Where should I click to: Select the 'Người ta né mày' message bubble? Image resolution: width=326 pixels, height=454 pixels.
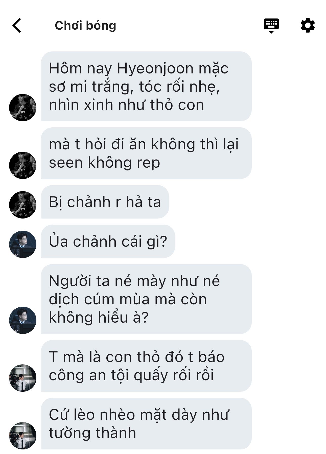pyautogui.click(x=146, y=299)
